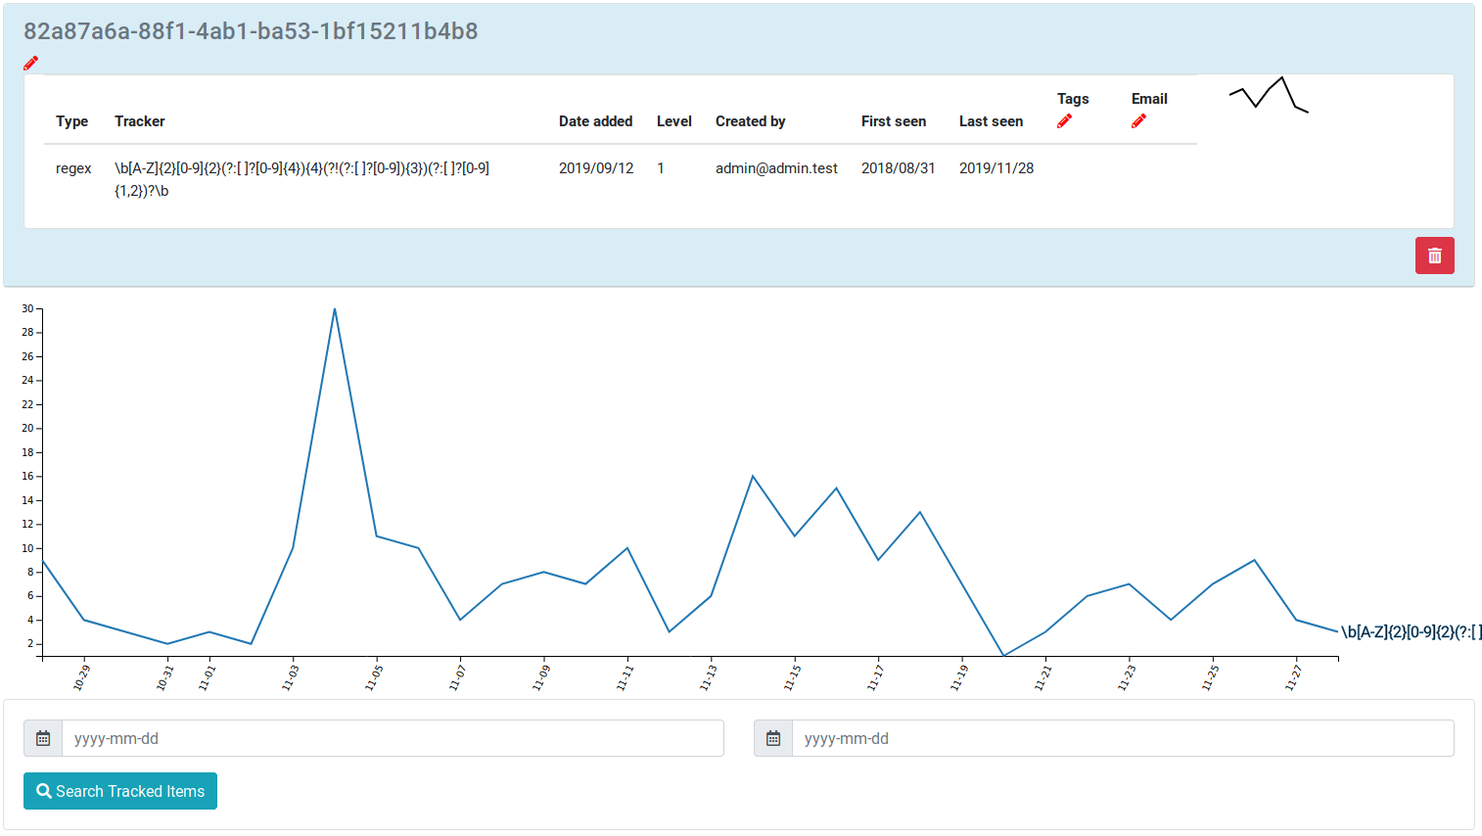Viewport: 1482px width, 836px height.
Task: Delete the tracker with the red trash button
Action: point(1434,255)
